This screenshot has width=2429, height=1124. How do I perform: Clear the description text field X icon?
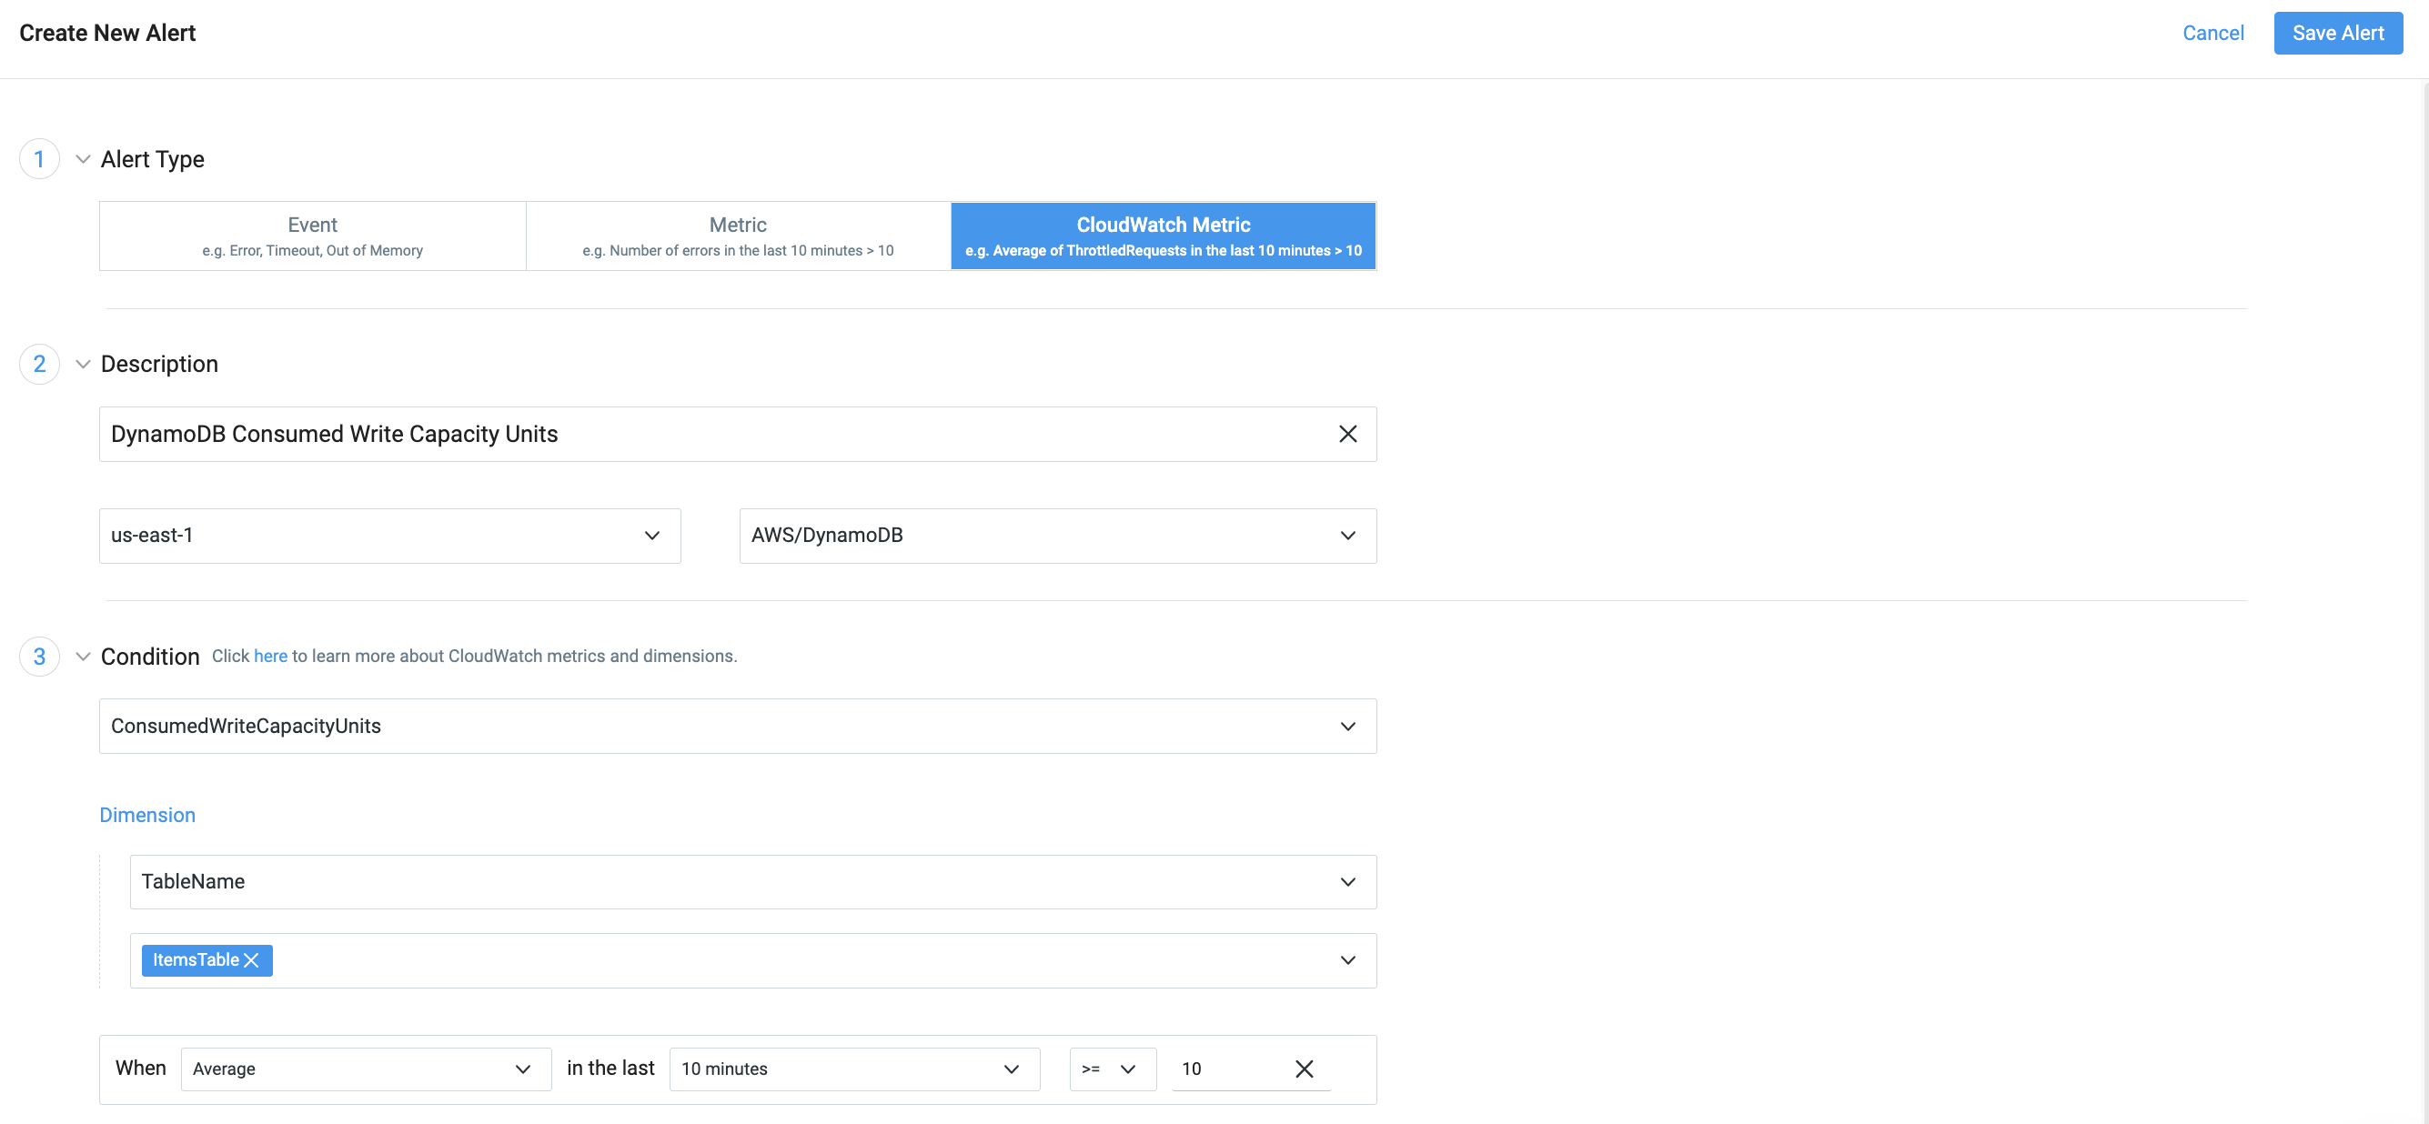1347,434
